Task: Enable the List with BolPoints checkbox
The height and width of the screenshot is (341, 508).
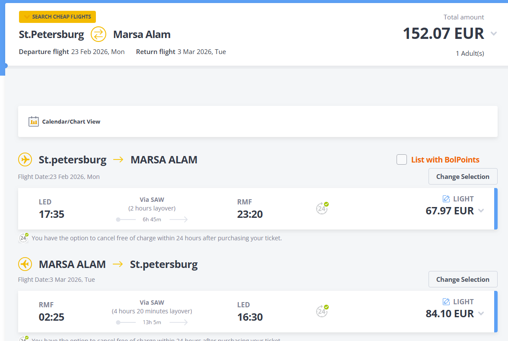Action: (402, 159)
